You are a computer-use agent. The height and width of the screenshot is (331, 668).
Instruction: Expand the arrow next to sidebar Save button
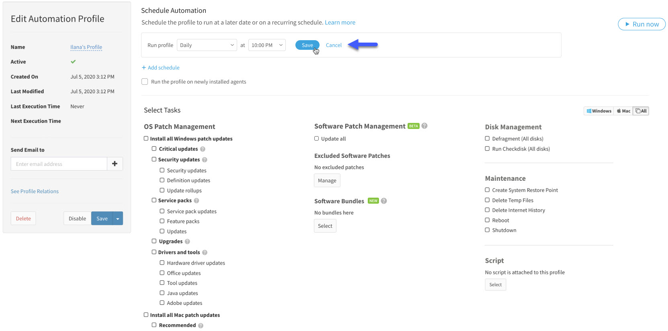118,219
